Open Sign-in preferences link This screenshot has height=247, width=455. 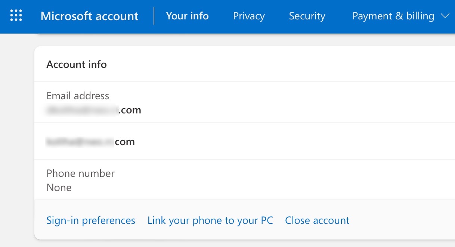(91, 220)
